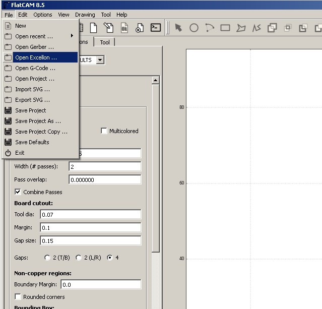Viewport: 322px width, 309px height.
Task: Click the power icon beside Exit
Action: click(x=8, y=153)
